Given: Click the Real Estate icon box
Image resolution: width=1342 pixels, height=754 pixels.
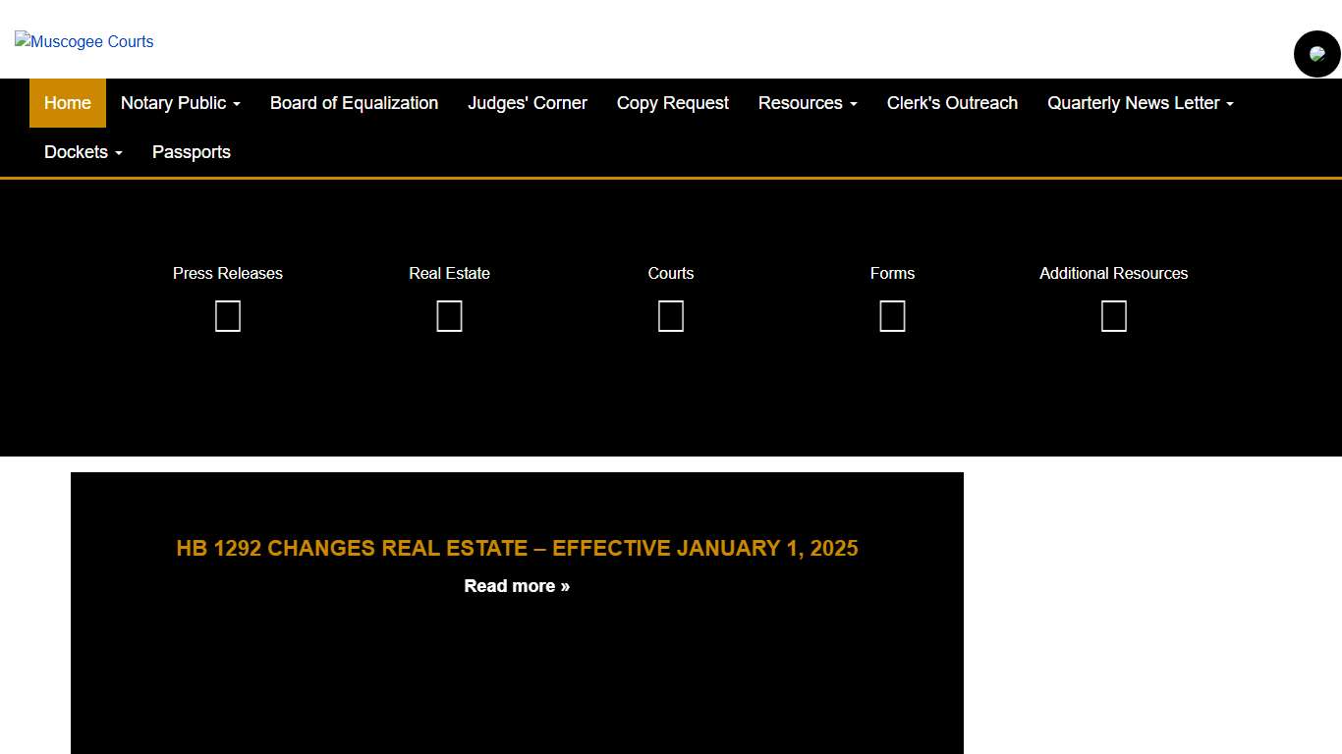Looking at the screenshot, I should [x=449, y=316].
